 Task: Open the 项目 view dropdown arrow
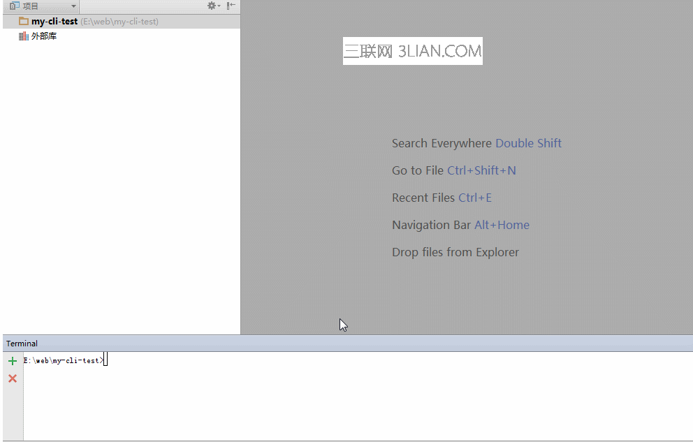(x=73, y=6)
